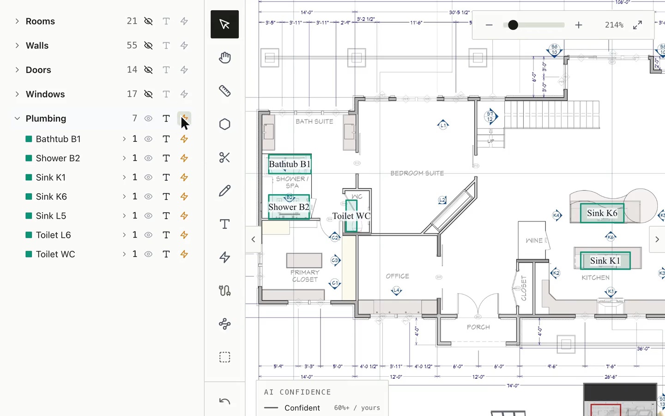665x416 pixels.
Task: Show the hidden Doors layer
Action: click(148, 70)
